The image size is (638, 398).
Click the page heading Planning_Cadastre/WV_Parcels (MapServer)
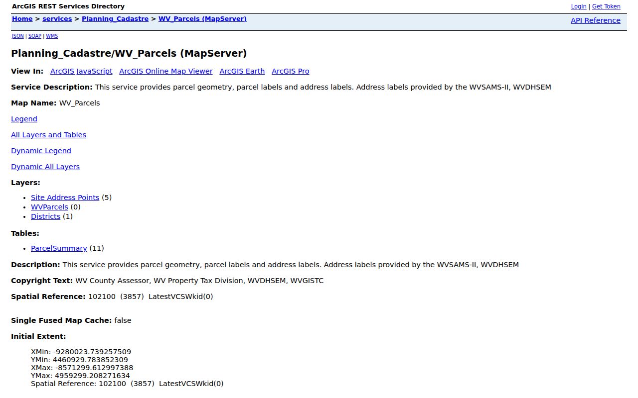pyautogui.click(x=129, y=53)
